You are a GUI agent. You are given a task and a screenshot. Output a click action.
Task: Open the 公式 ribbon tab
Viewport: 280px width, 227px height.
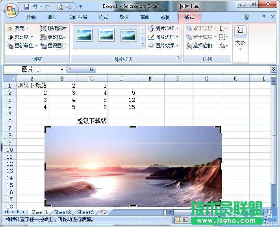(x=103, y=17)
